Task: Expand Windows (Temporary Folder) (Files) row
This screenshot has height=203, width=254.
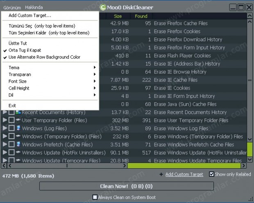Action: coord(5,136)
